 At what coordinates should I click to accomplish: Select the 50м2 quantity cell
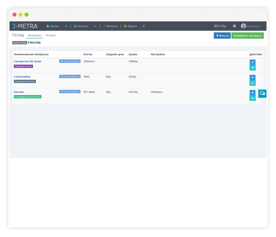[x=87, y=77]
